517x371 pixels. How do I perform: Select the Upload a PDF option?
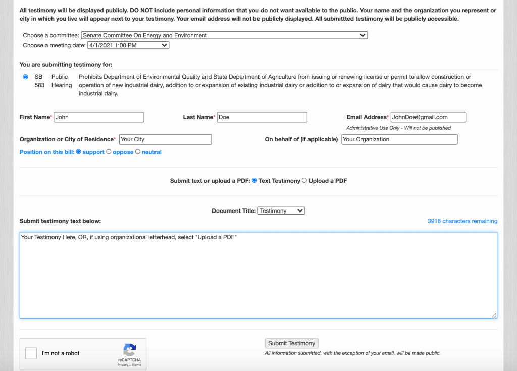point(304,181)
